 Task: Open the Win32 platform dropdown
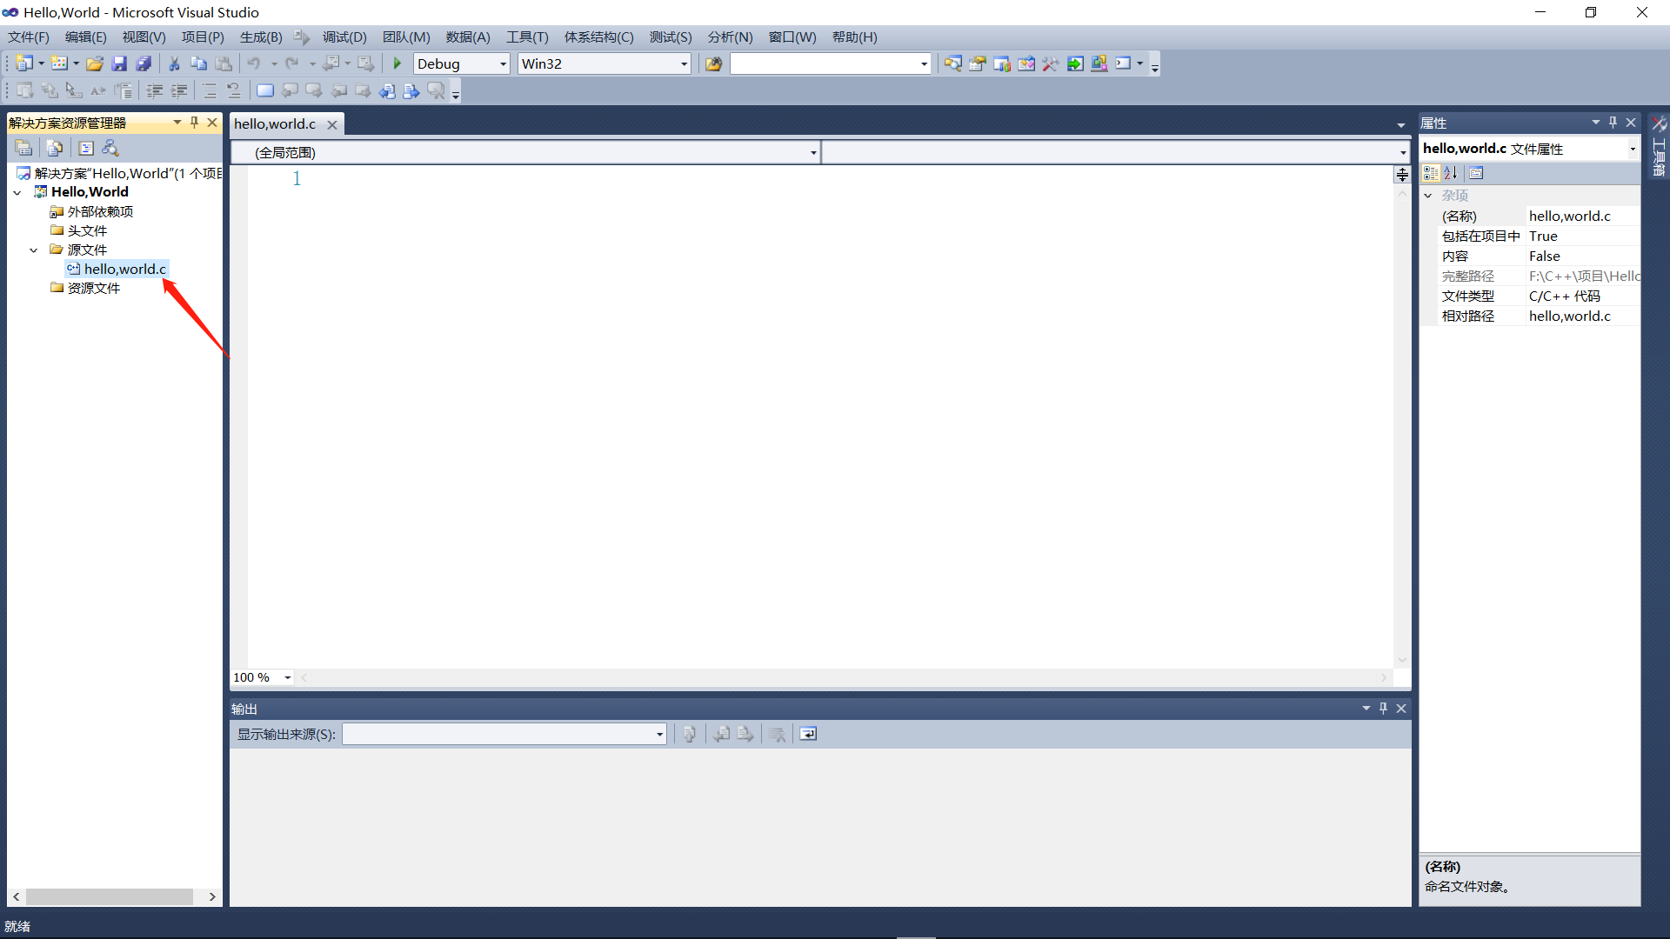(684, 63)
